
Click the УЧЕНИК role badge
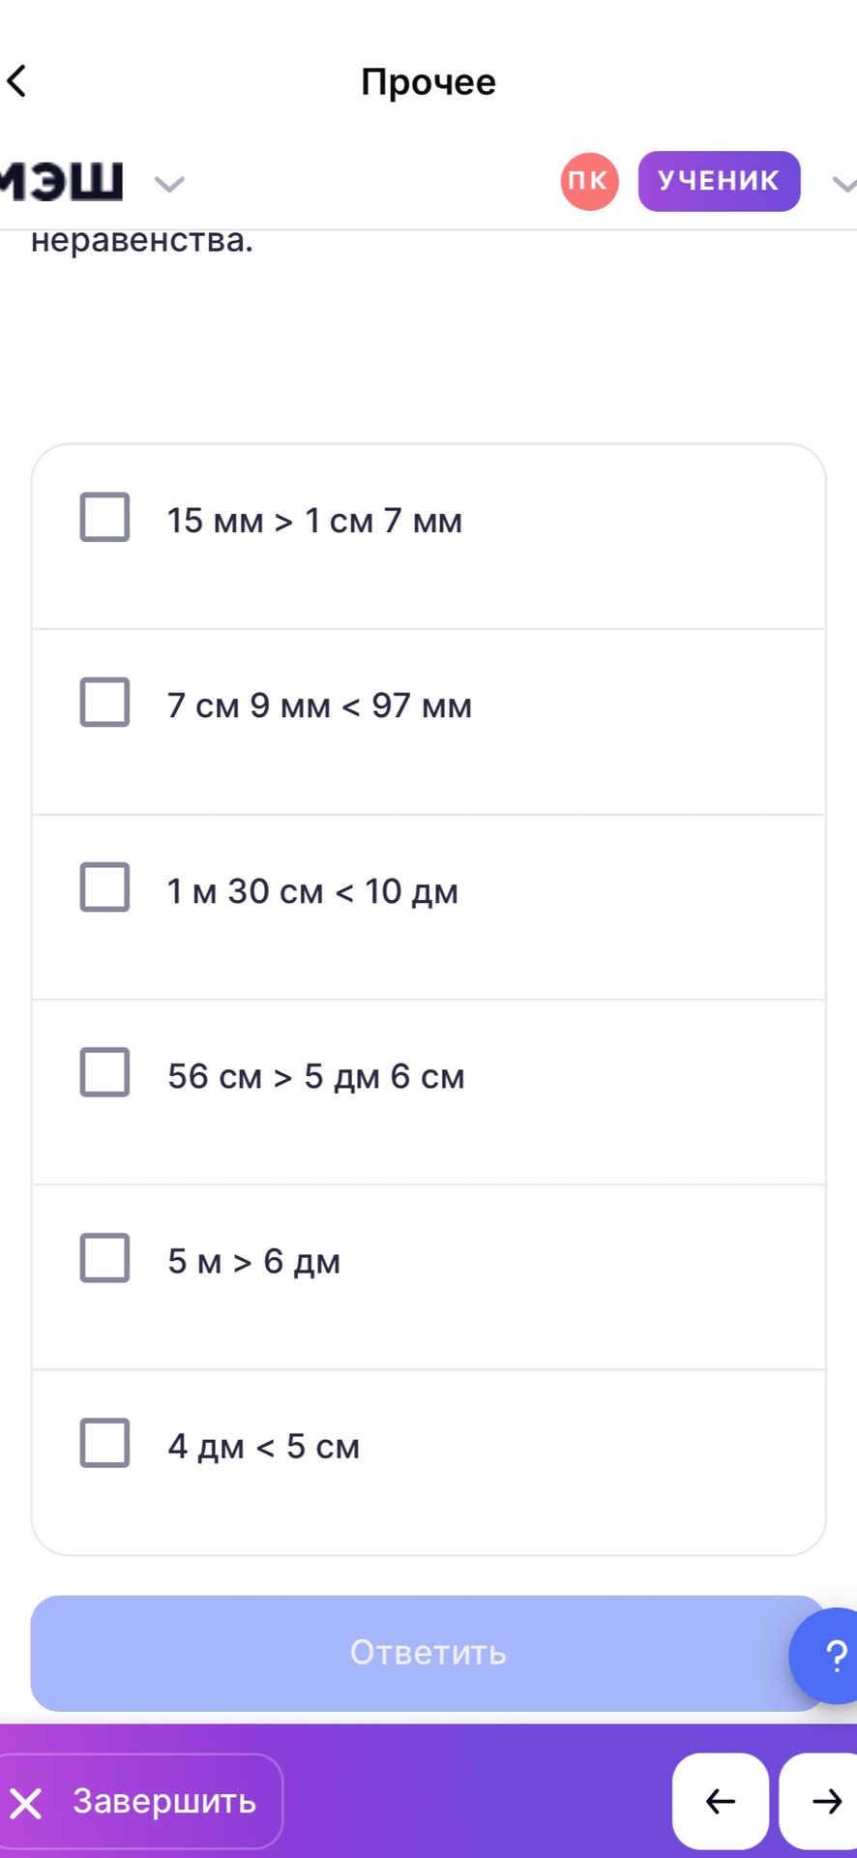[719, 181]
